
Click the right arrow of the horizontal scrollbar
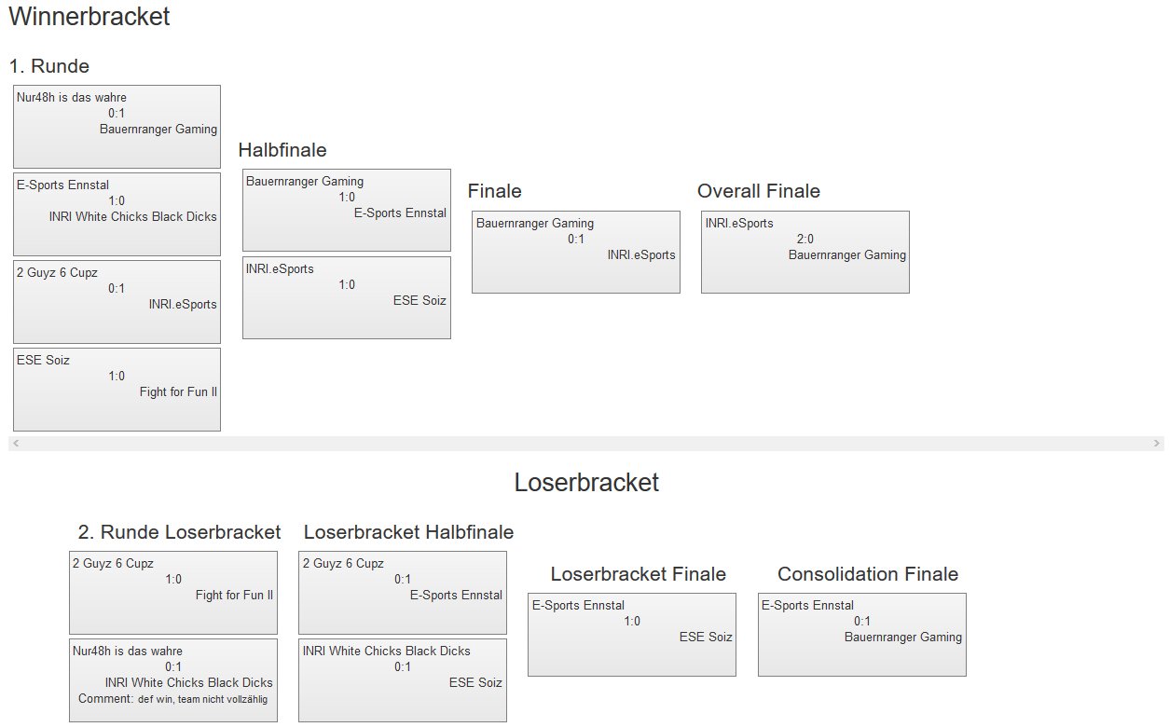[1157, 444]
